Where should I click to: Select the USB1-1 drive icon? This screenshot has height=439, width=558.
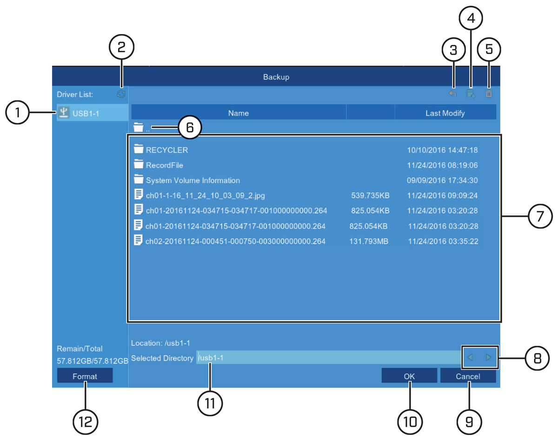pos(63,113)
